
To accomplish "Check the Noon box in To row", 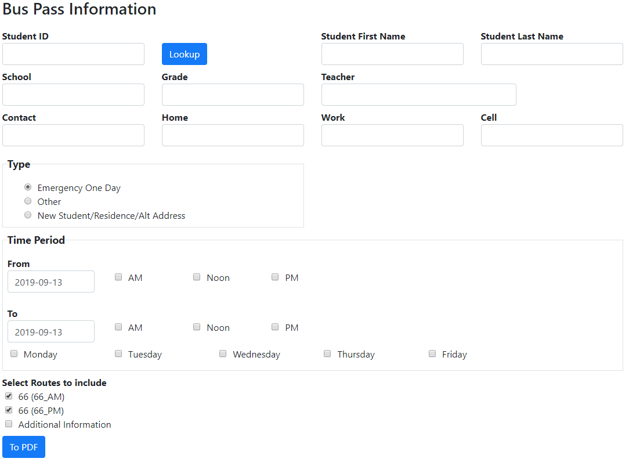I will 197,327.
